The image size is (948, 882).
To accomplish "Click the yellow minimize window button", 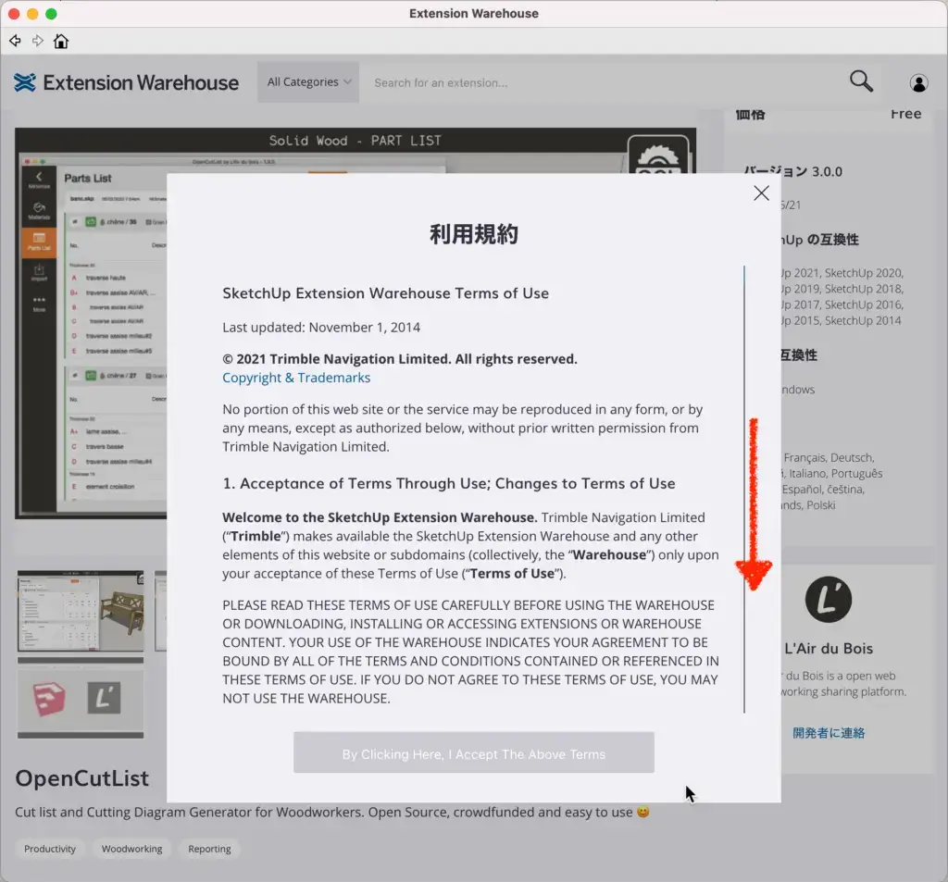I will click(x=32, y=14).
